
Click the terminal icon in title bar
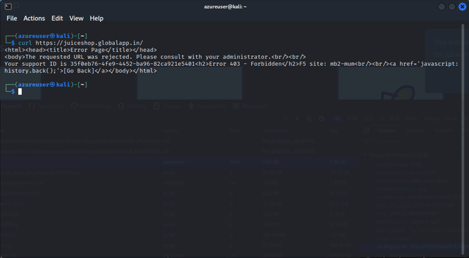pos(8,6)
